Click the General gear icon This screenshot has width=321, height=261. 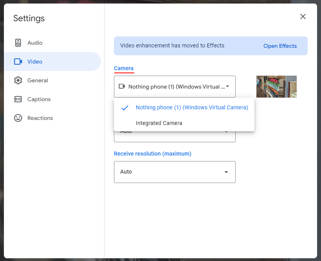(x=18, y=80)
